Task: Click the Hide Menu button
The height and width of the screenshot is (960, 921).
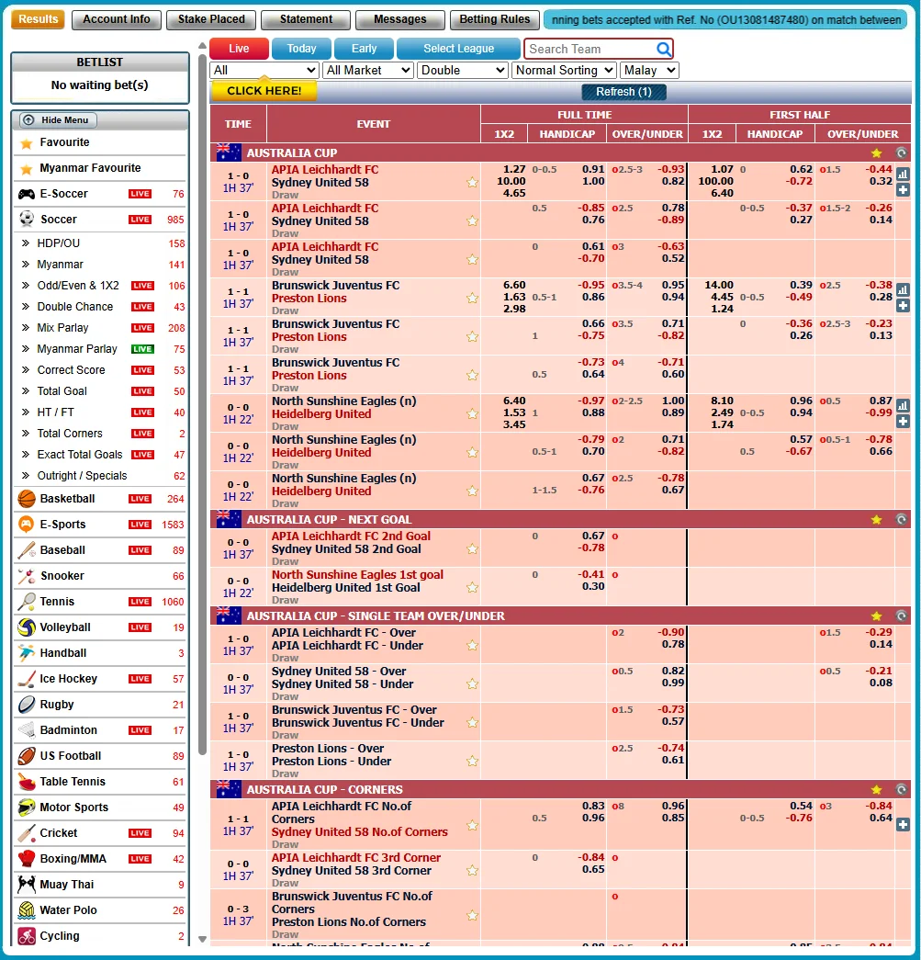Action: (58, 120)
